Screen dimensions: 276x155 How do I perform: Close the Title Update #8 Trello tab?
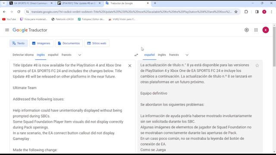100,3
